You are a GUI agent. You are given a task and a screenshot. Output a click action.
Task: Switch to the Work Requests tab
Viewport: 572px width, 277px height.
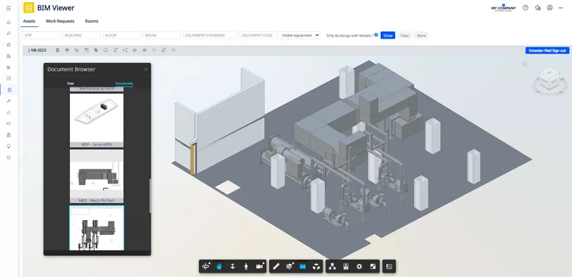(60, 21)
